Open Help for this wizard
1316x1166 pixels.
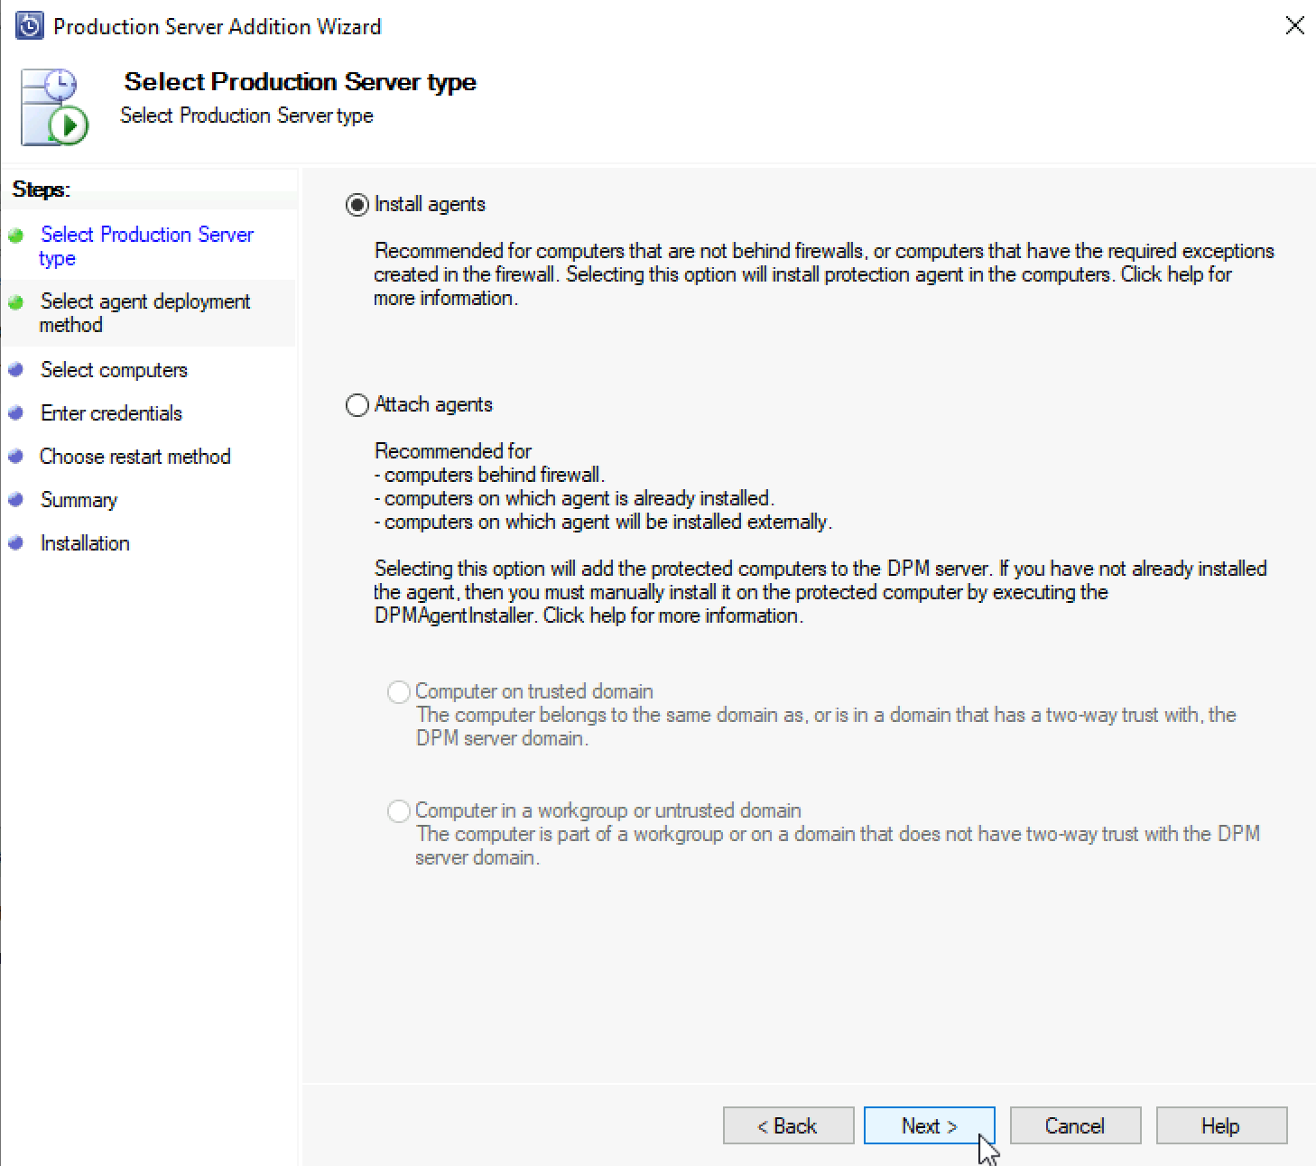(x=1221, y=1125)
